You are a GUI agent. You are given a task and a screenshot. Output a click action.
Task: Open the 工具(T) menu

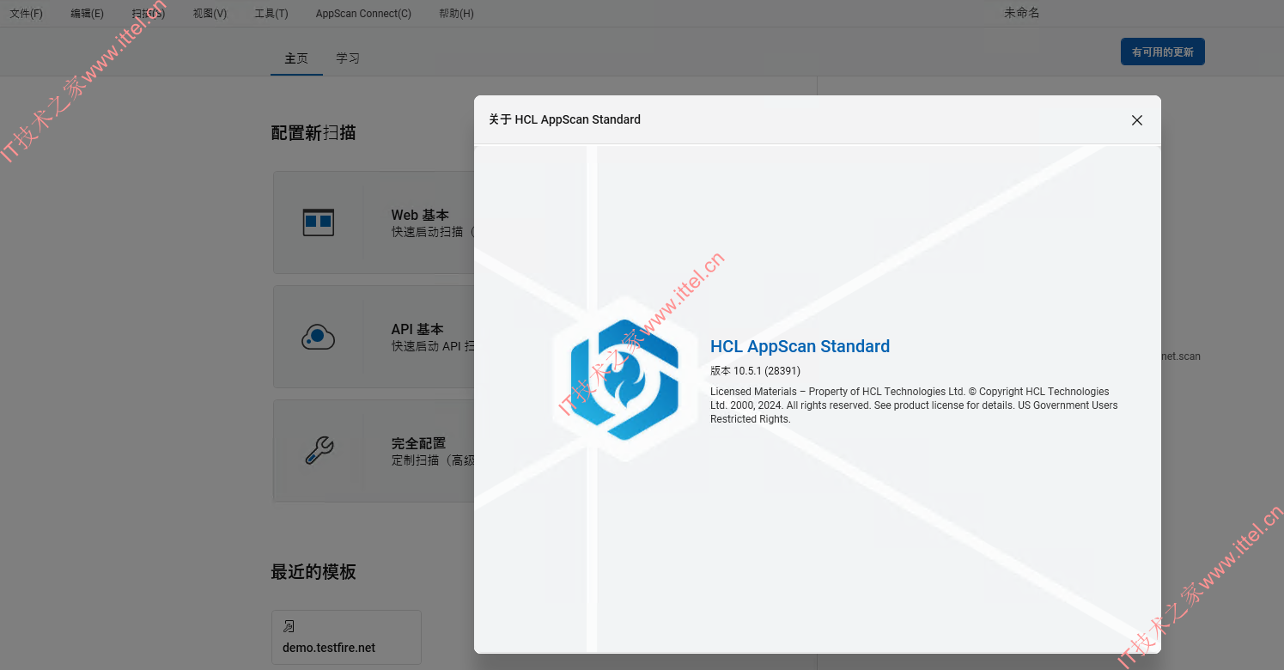pos(271,14)
